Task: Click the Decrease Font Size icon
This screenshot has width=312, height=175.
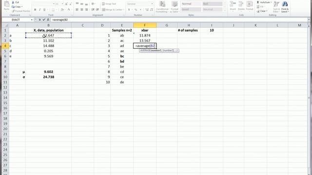Action: [x=70, y=4]
